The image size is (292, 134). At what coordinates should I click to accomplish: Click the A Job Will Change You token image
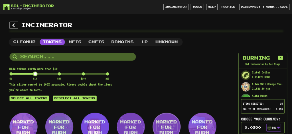[246, 87]
